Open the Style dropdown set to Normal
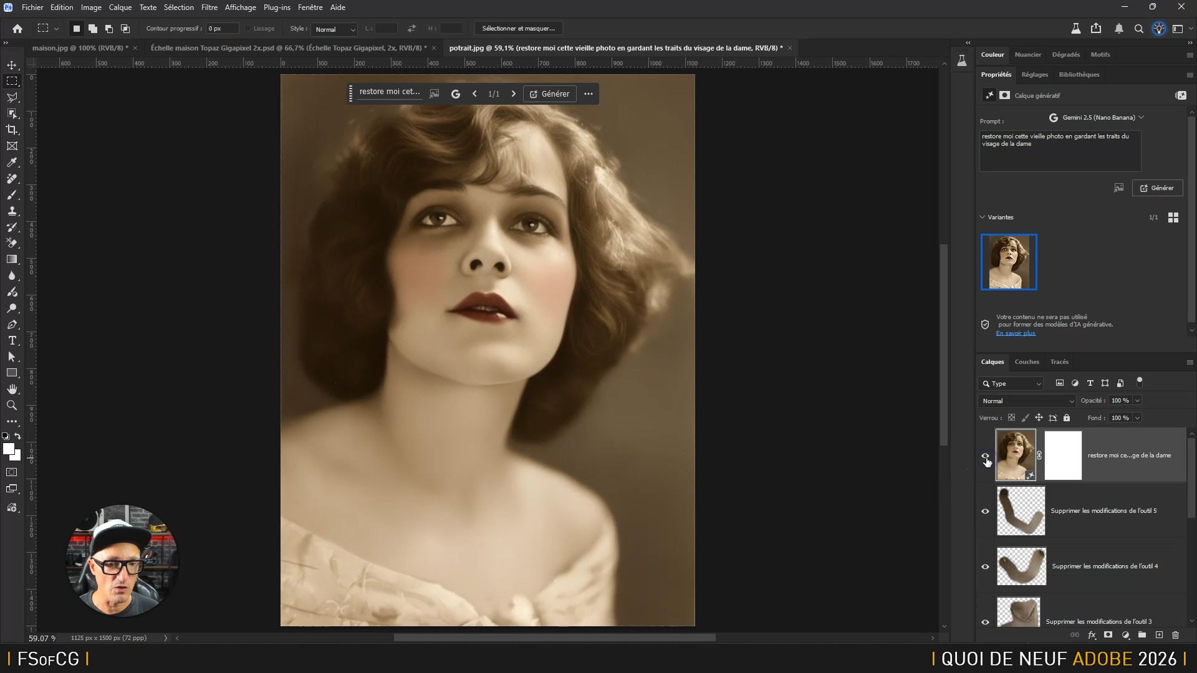 pos(334,29)
